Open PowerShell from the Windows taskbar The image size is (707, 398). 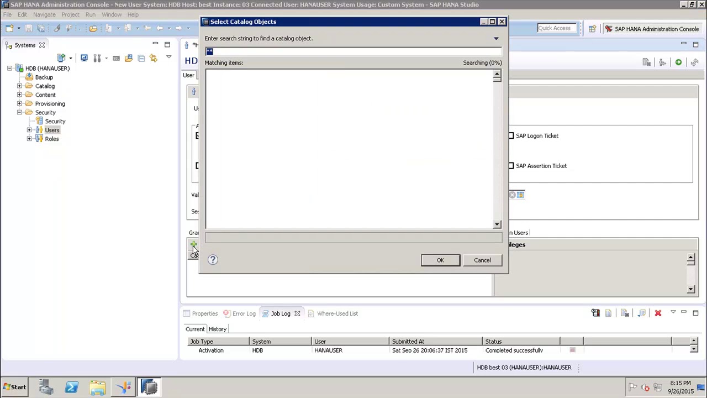71,387
